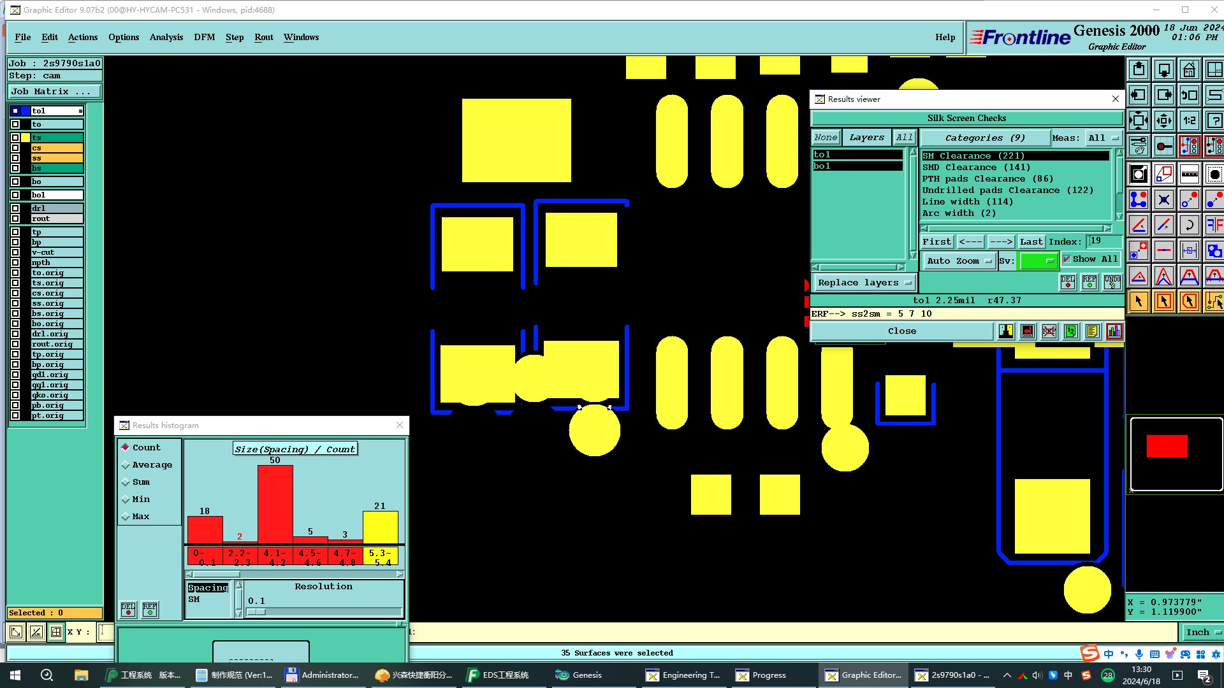Open the File menu
Image resolution: width=1224 pixels, height=688 pixels.
[x=22, y=37]
